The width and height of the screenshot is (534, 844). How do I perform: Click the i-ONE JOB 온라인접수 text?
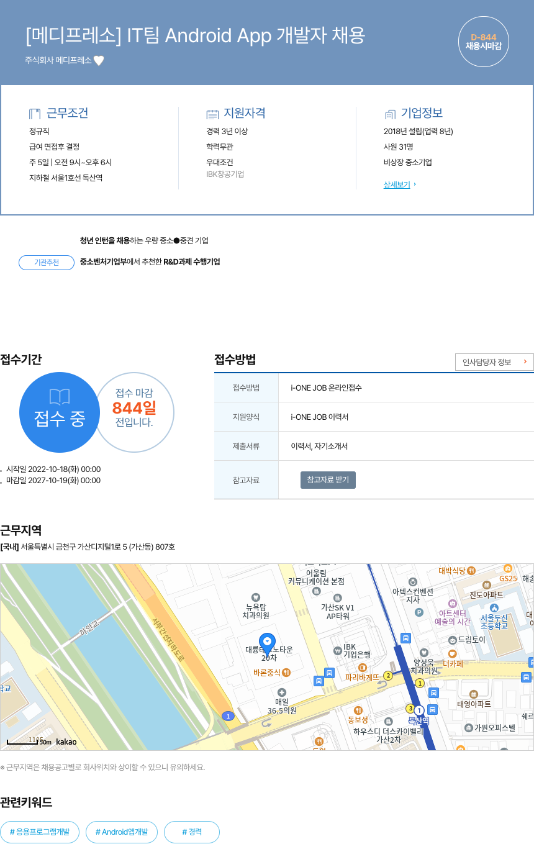point(326,388)
